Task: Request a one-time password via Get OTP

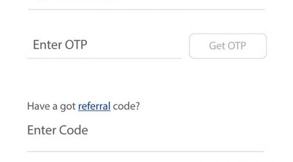Action: (228, 46)
